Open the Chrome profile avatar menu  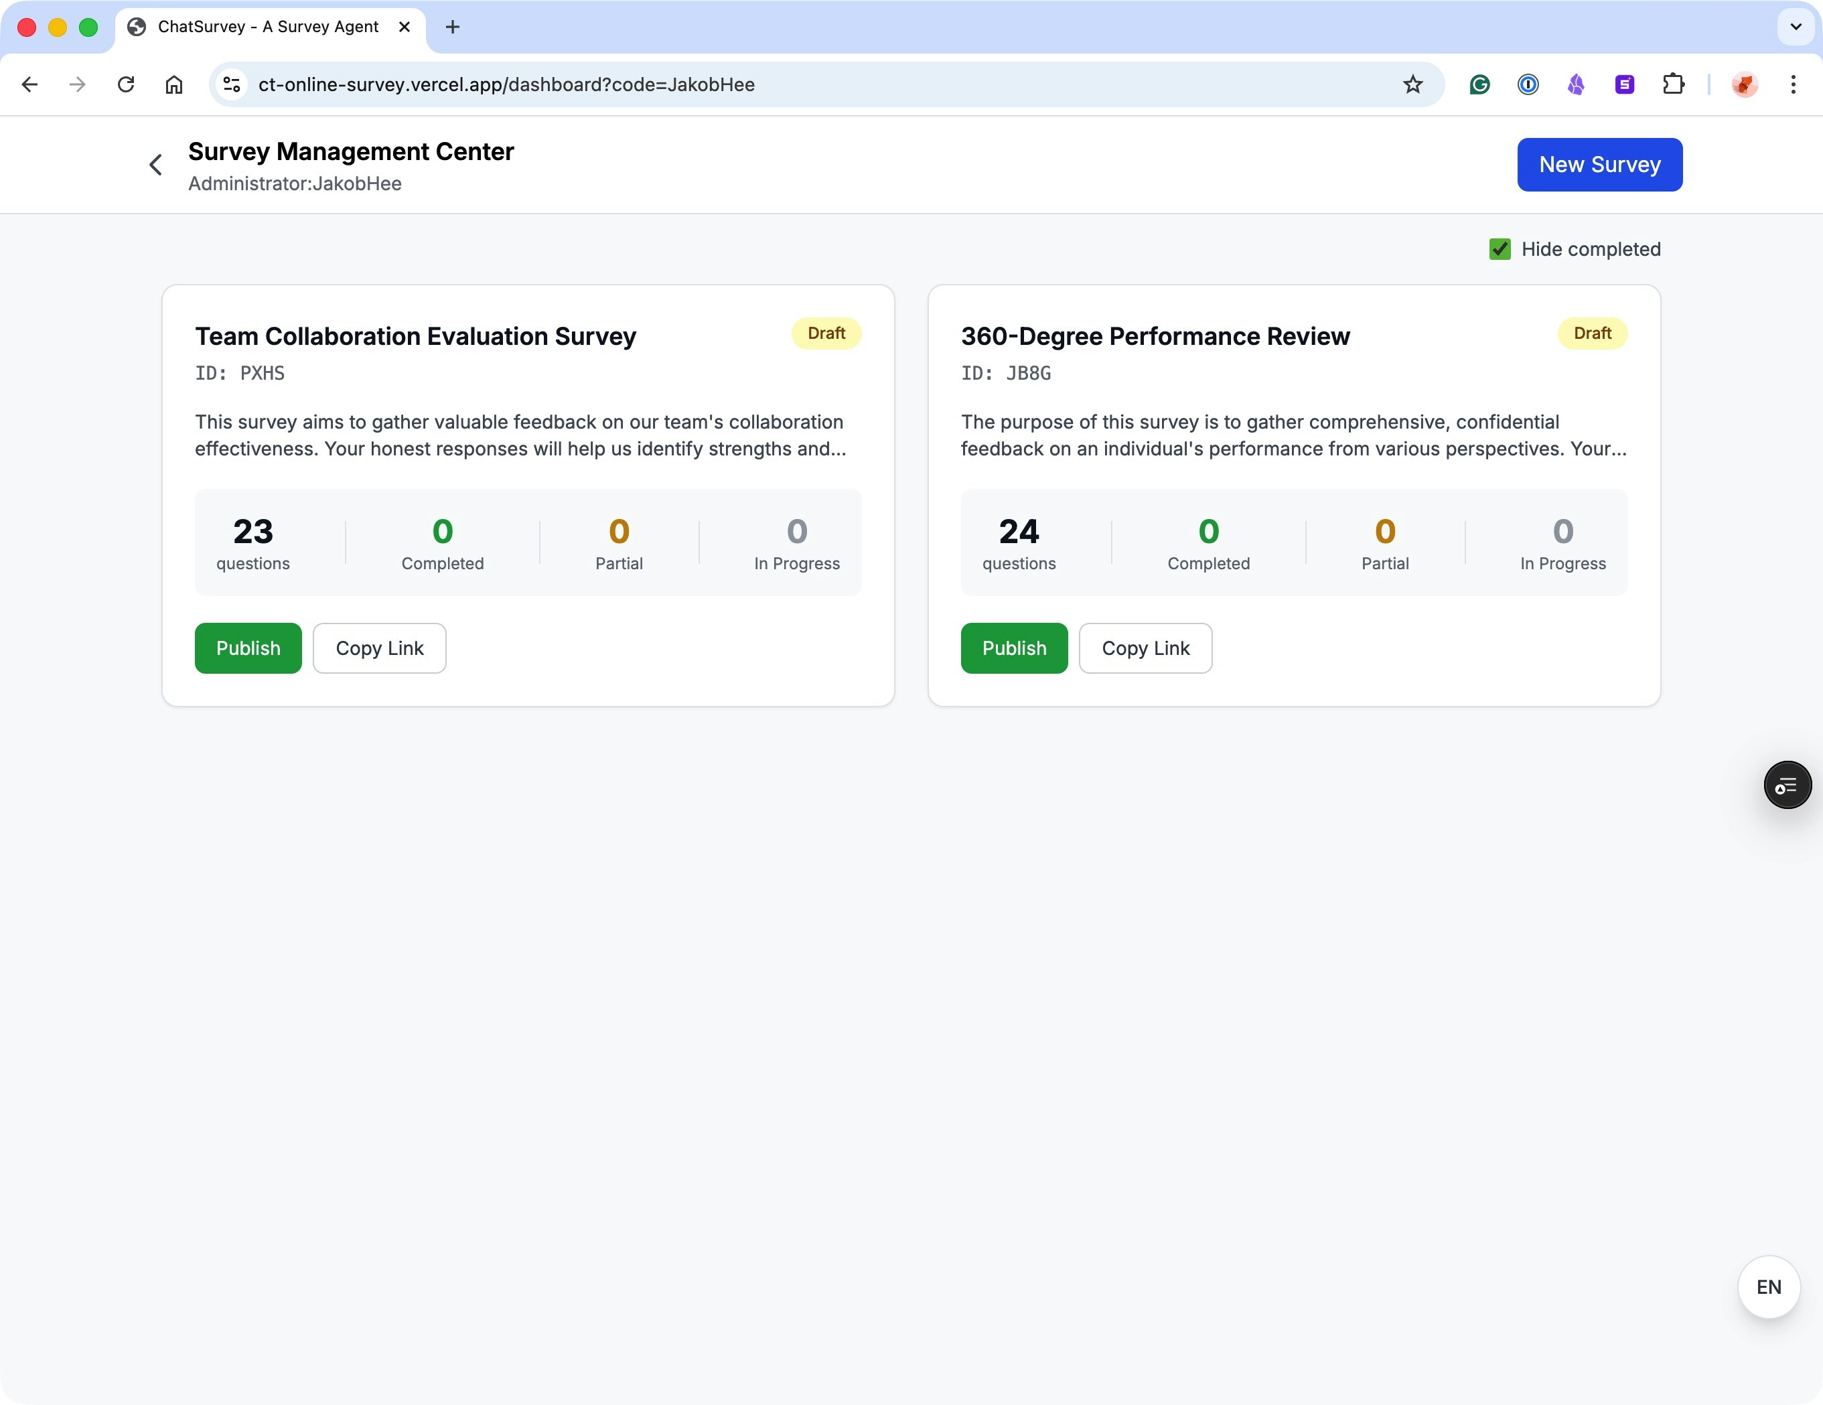click(1745, 84)
